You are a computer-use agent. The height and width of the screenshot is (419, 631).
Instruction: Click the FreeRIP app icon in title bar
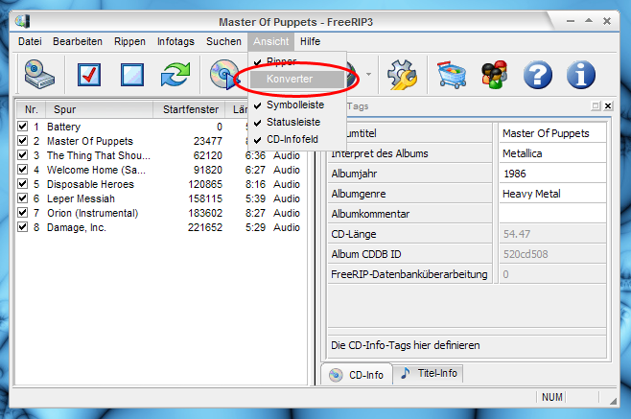[x=23, y=21]
